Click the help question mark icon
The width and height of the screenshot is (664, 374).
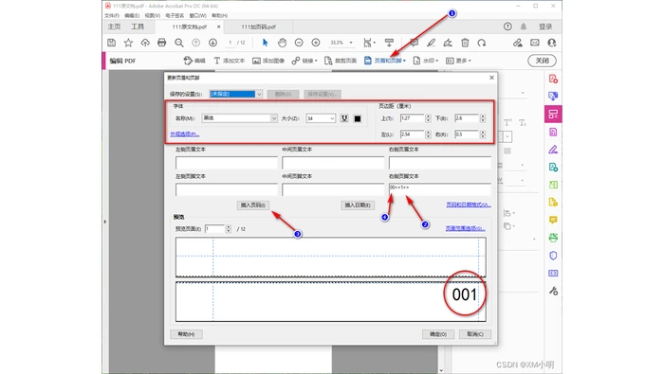tap(507, 27)
